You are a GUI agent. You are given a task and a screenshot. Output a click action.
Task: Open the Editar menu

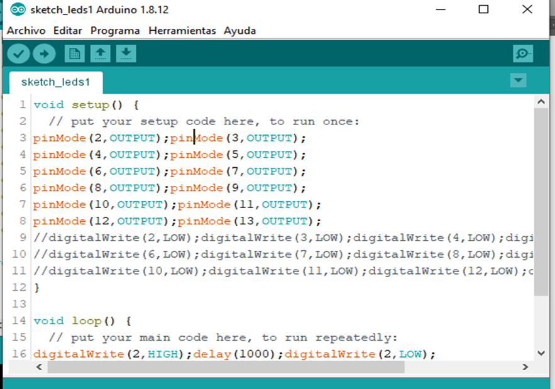67,30
